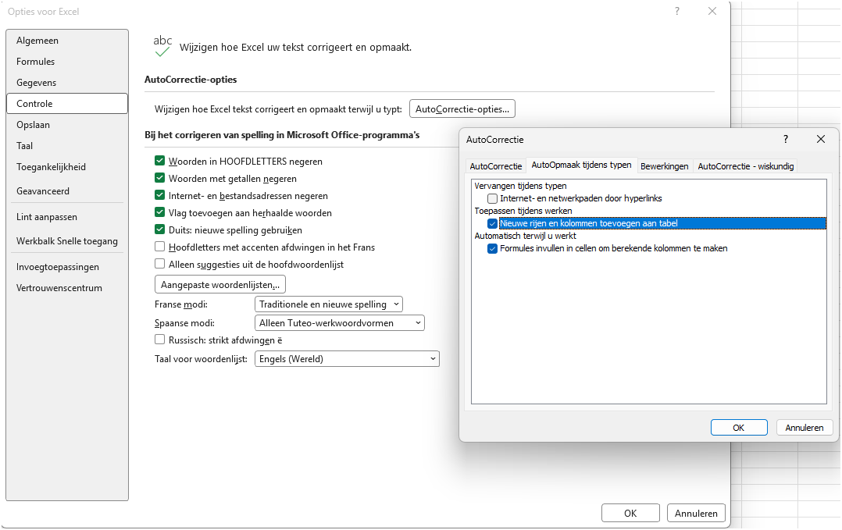Image resolution: width=842 pixels, height=530 pixels.
Task: Open Taal voor woordenlijst dropdown
Action: click(x=347, y=359)
